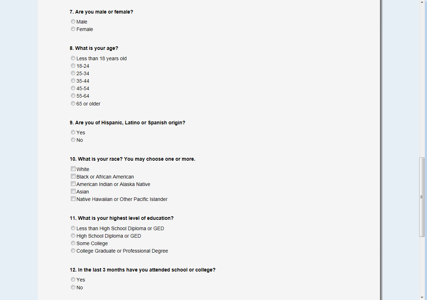Click the scrollbar down arrow
427x300 pixels.
click(422, 297)
